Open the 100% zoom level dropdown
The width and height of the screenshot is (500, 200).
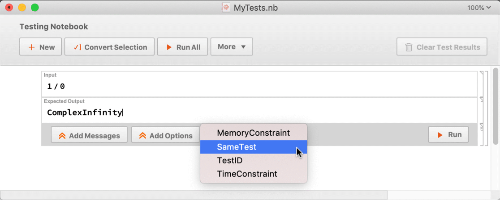point(478,8)
